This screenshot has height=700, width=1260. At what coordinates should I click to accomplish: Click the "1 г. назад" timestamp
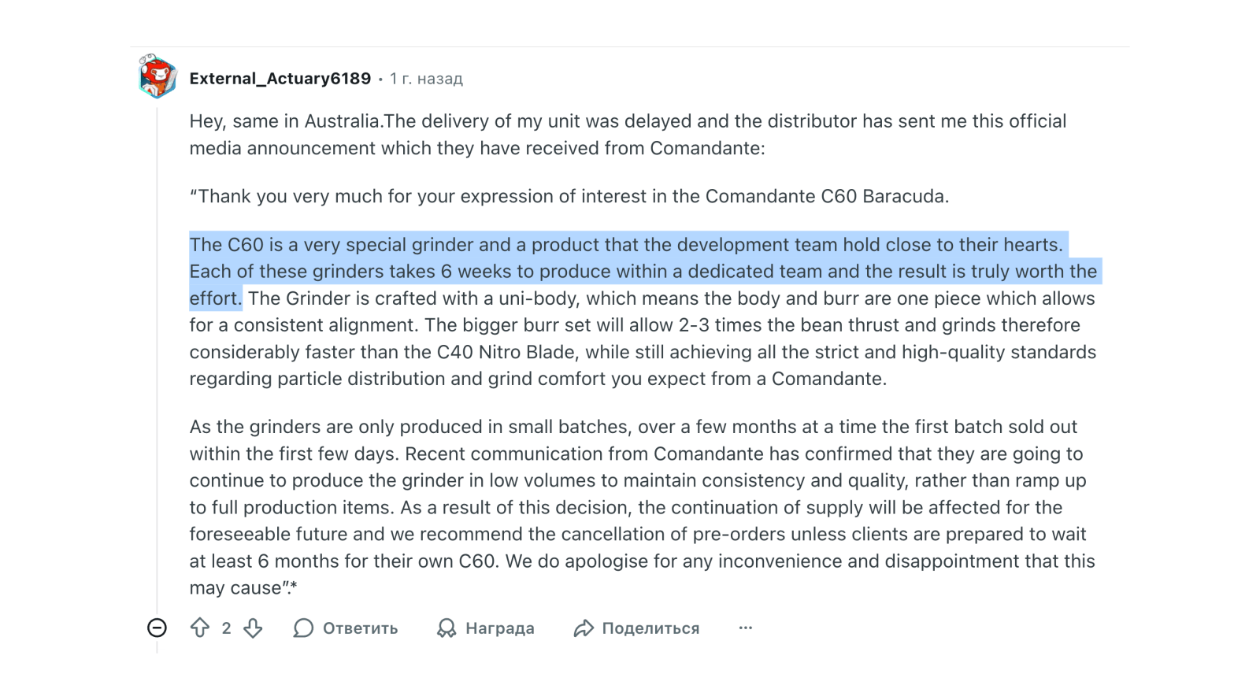point(426,79)
